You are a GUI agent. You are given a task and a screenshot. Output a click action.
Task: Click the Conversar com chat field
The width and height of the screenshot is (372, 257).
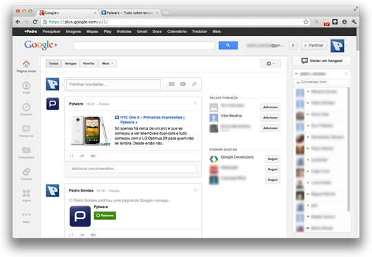coord(321,82)
